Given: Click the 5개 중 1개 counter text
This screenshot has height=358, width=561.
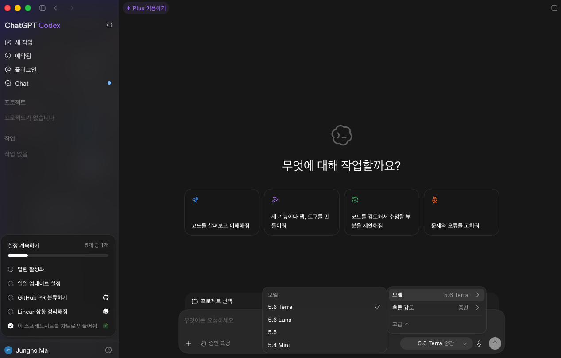Looking at the screenshot, I should click(97, 245).
